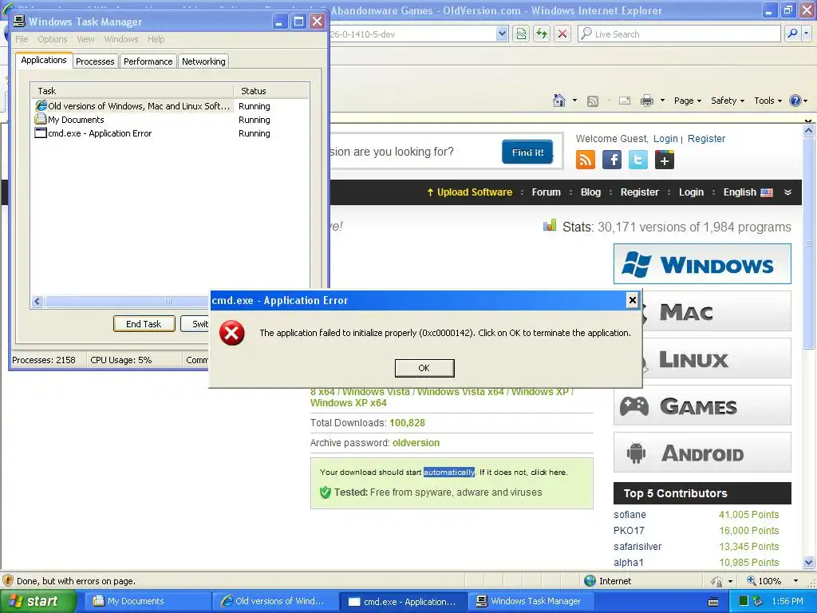Open the IE Tools menu

[768, 101]
